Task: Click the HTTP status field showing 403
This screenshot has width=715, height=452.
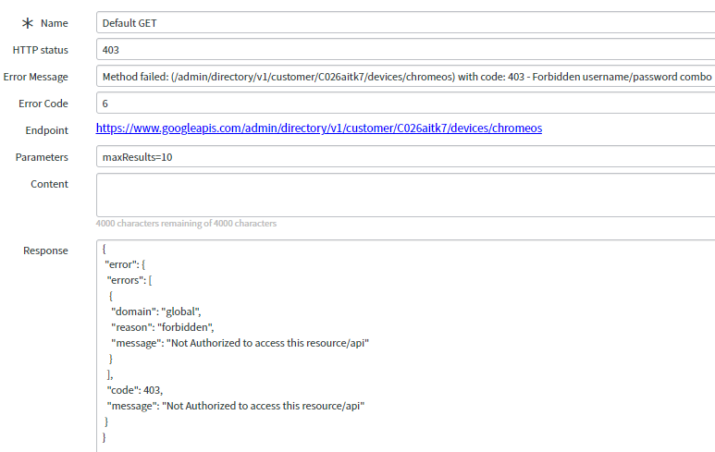Action: (405, 50)
